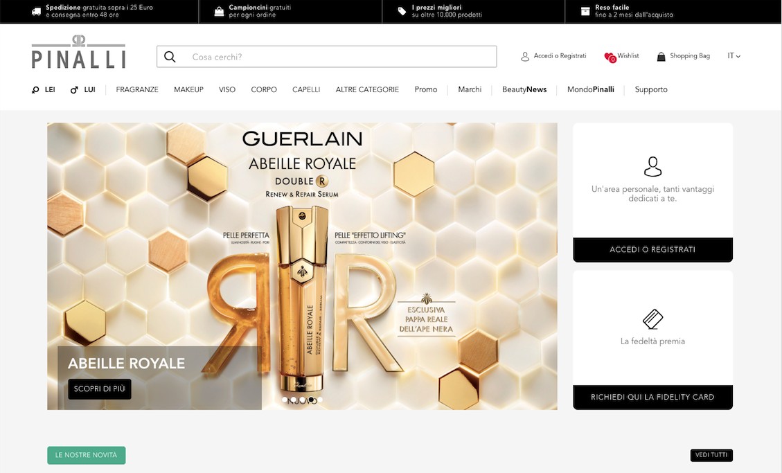
Task: Open the IT language dropdown
Action: tap(734, 56)
